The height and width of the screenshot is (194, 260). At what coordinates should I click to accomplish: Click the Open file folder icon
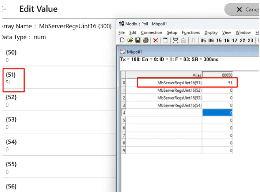point(130,40)
